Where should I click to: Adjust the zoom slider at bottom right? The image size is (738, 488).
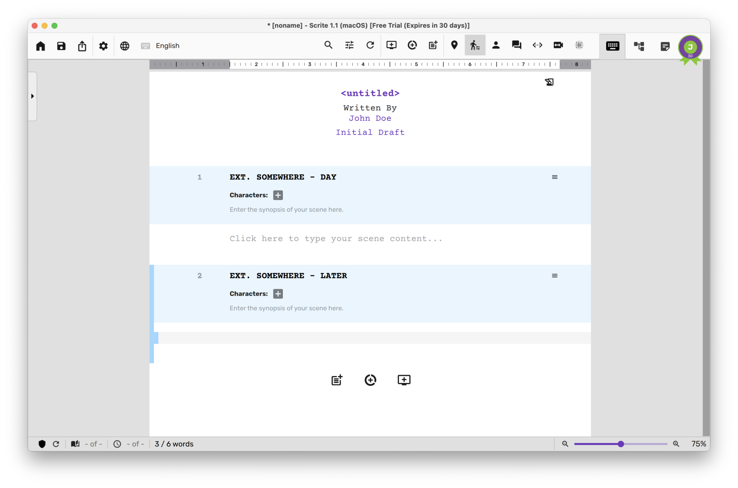coord(621,444)
